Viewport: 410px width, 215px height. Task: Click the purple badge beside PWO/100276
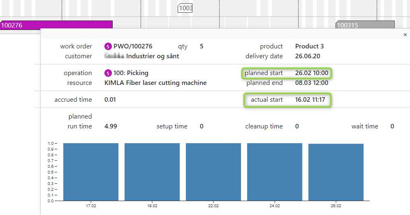[108, 46]
